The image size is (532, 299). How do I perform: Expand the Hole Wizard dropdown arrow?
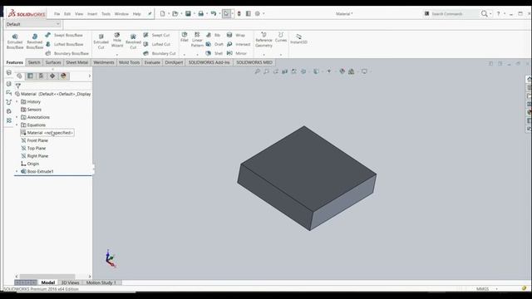[x=117, y=54]
